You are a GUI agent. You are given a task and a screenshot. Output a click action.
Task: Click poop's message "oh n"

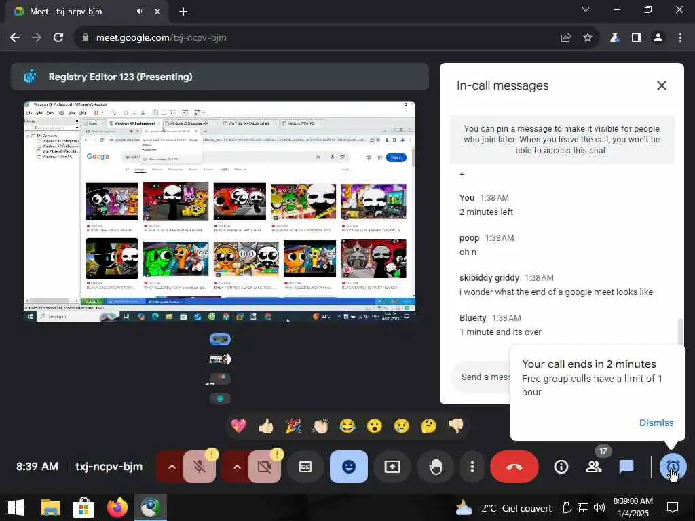pyautogui.click(x=468, y=252)
